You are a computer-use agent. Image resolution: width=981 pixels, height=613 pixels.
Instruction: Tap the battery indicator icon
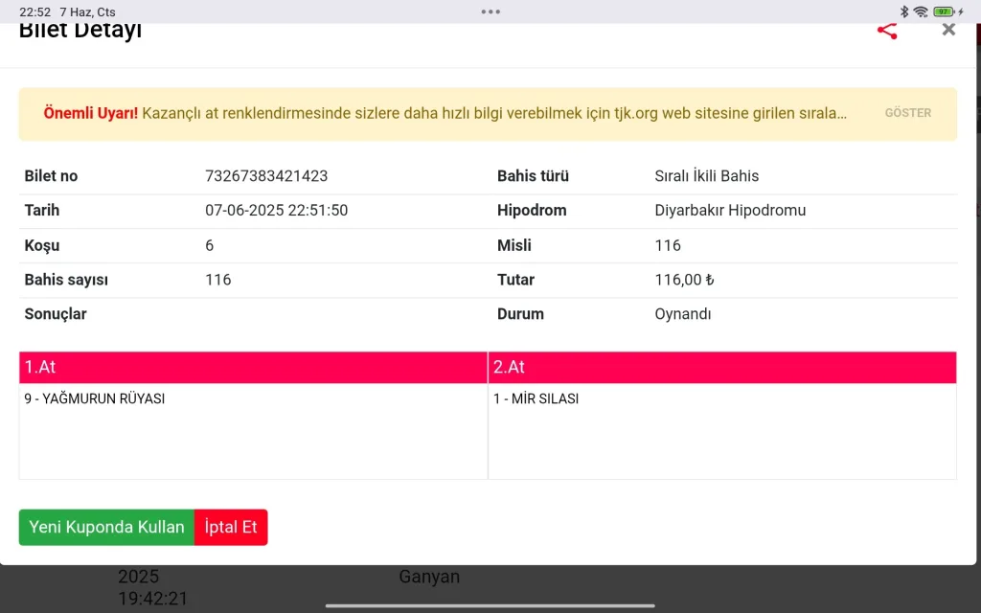click(x=945, y=11)
